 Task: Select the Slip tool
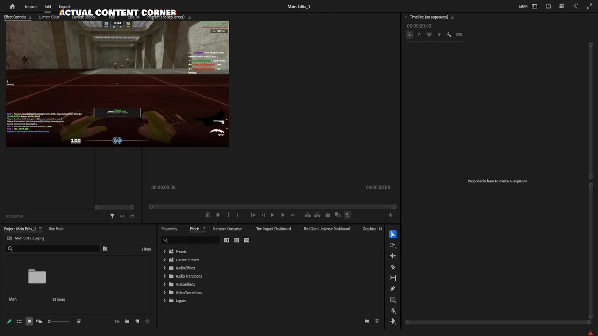tap(392, 278)
